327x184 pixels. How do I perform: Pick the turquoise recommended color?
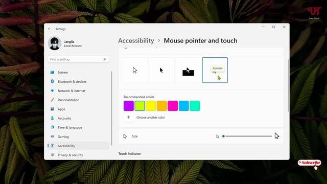(195, 106)
